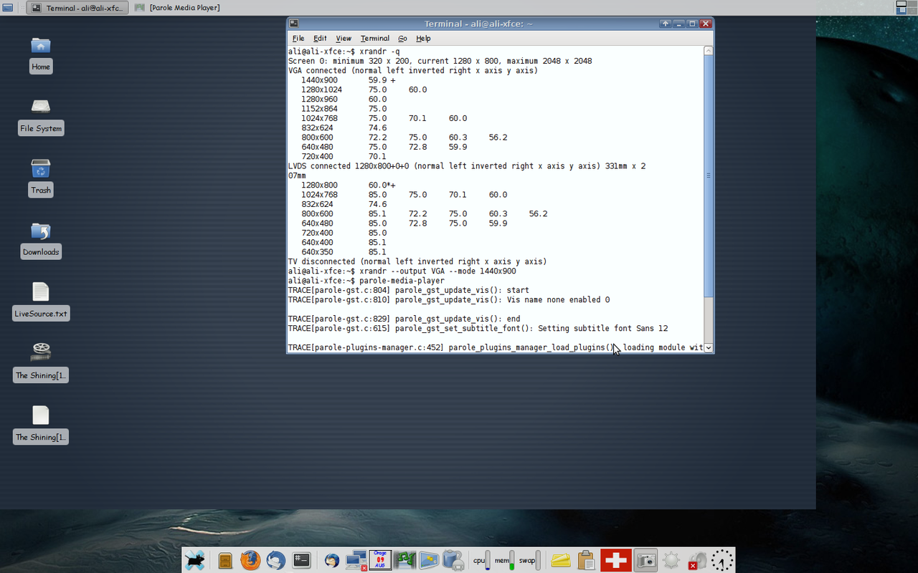The height and width of the screenshot is (573, 918).
Task: Click the network monitor icon with red X
Action: 356,560
